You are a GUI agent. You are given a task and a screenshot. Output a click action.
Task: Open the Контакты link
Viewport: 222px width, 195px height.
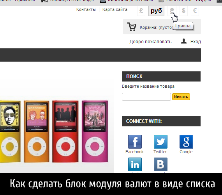[x=86, y=9]
